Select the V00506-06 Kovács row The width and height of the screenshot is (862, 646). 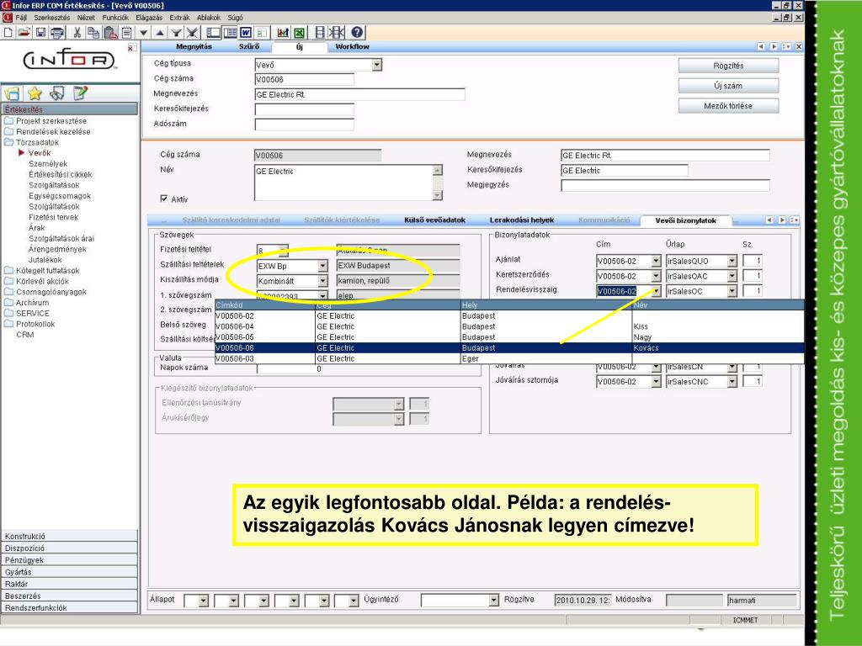[509, 347]
